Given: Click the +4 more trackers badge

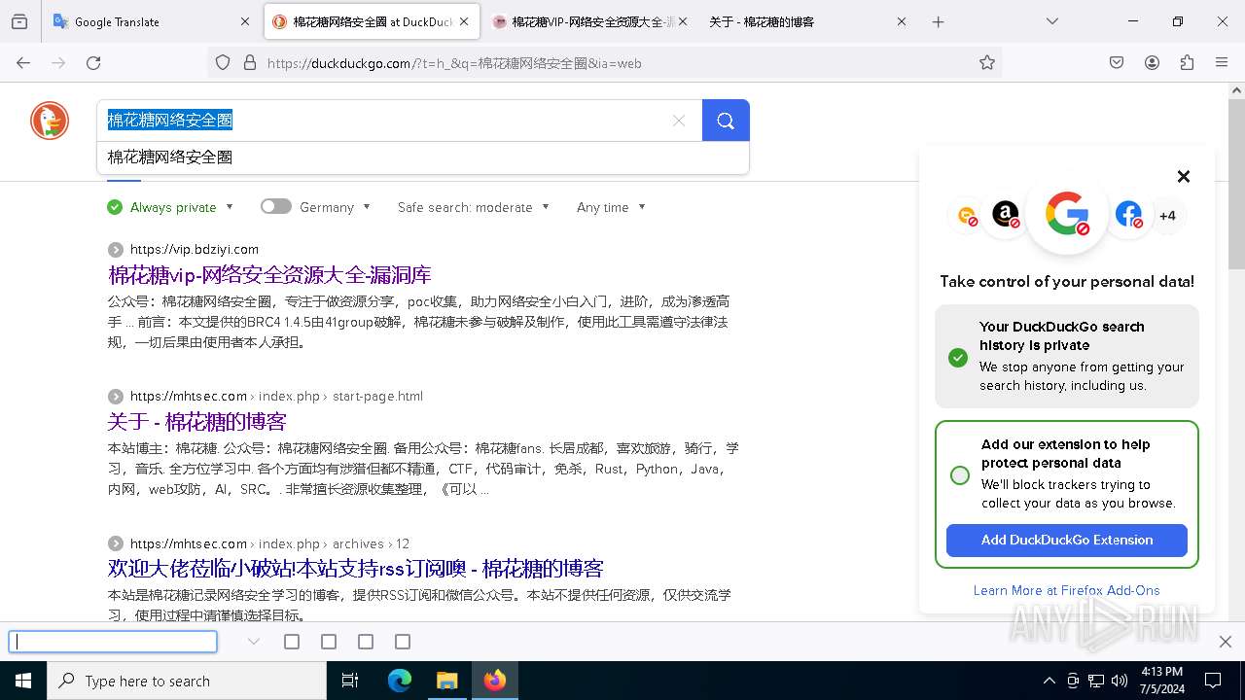Looking at the screenshot, I should pyautogui.click(x=1167, y=216).
